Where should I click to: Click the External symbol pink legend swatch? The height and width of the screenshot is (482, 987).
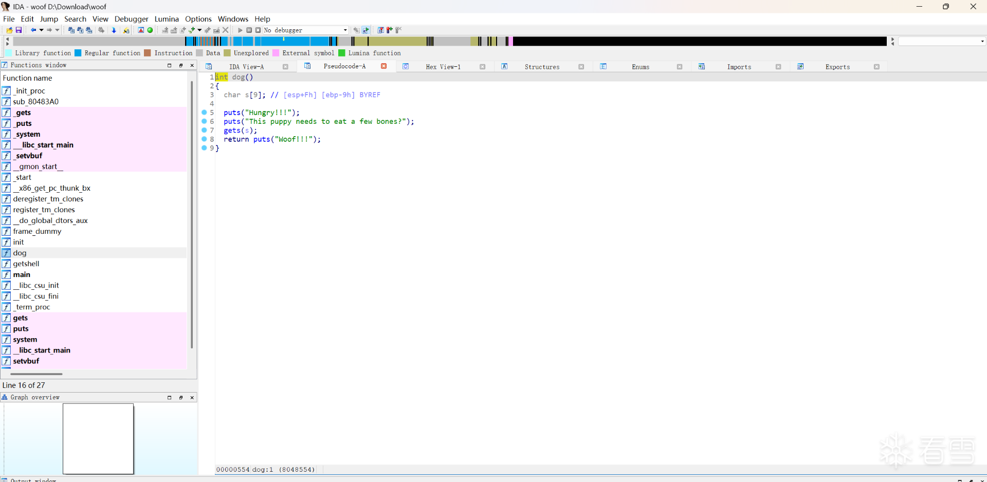[x=276, y=53]
